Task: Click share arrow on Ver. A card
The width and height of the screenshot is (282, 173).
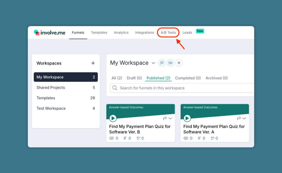Action: pos(239,118)
